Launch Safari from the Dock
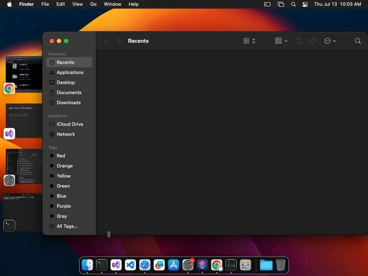Viewport: 368px width, 276px height. (x=145, y=265)
